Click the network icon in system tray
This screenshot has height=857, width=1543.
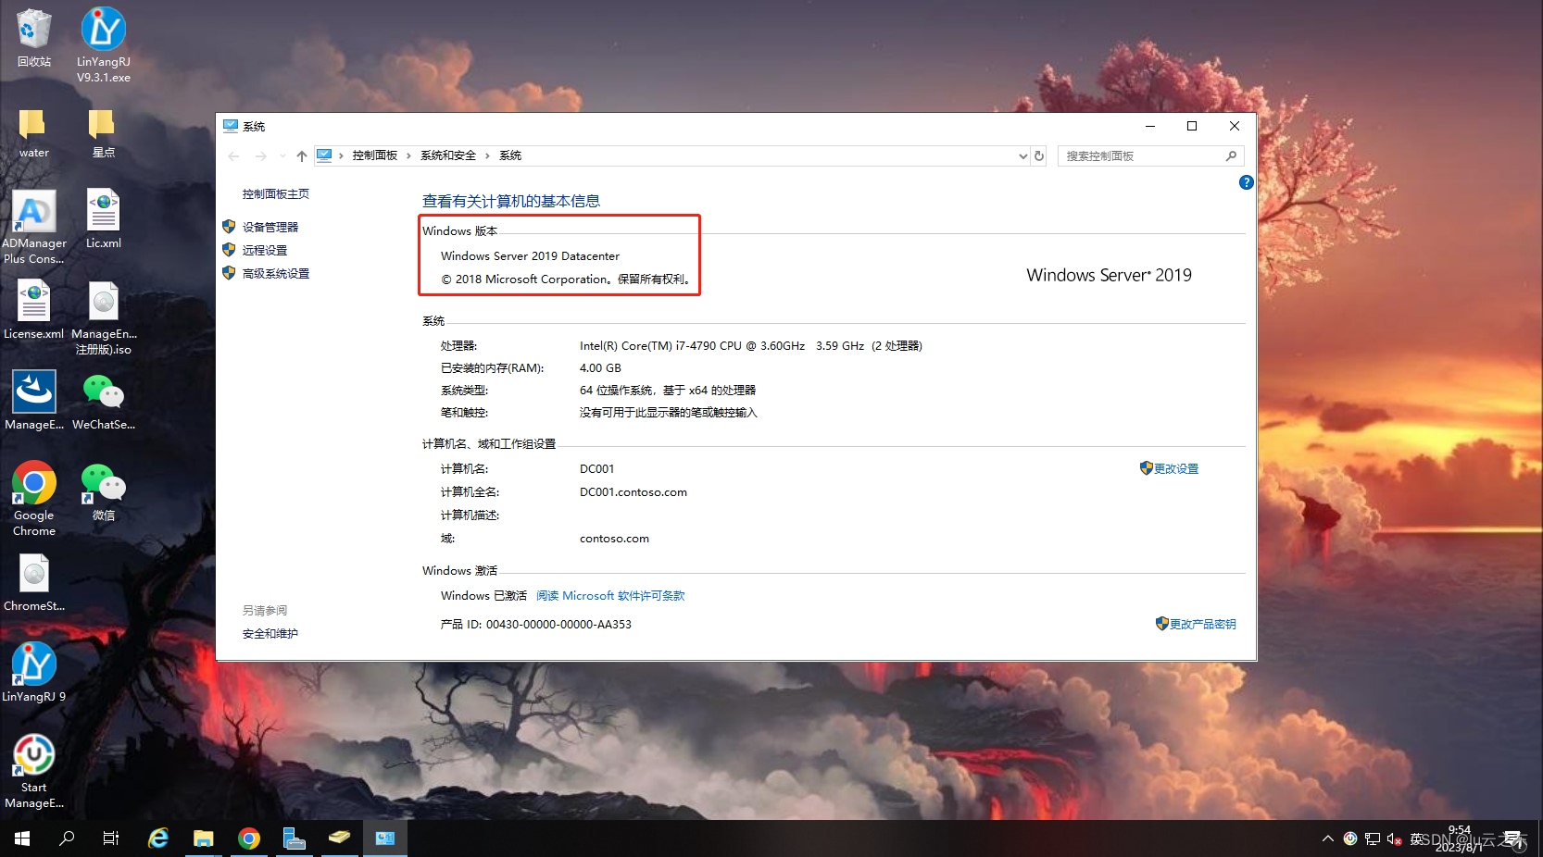pos(1372,838)
